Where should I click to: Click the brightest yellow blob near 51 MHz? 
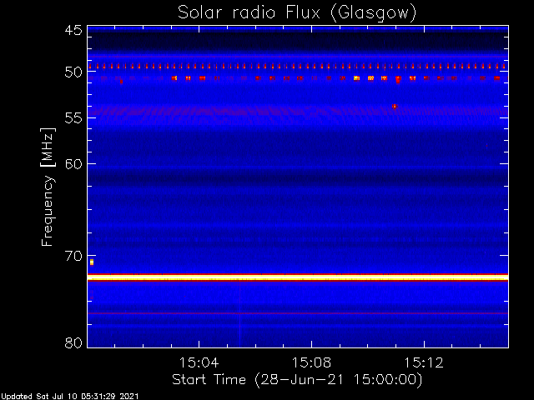tap(356, 78)
